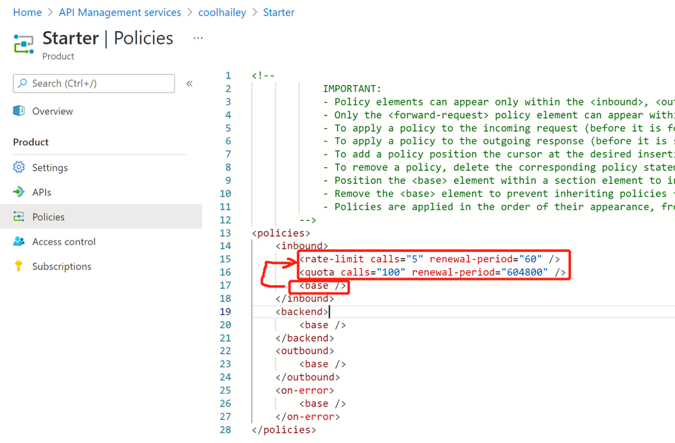Viewport: 675px width, 443px height.
Task: Click line number 28 in gutter
Action: click(226, 429)
